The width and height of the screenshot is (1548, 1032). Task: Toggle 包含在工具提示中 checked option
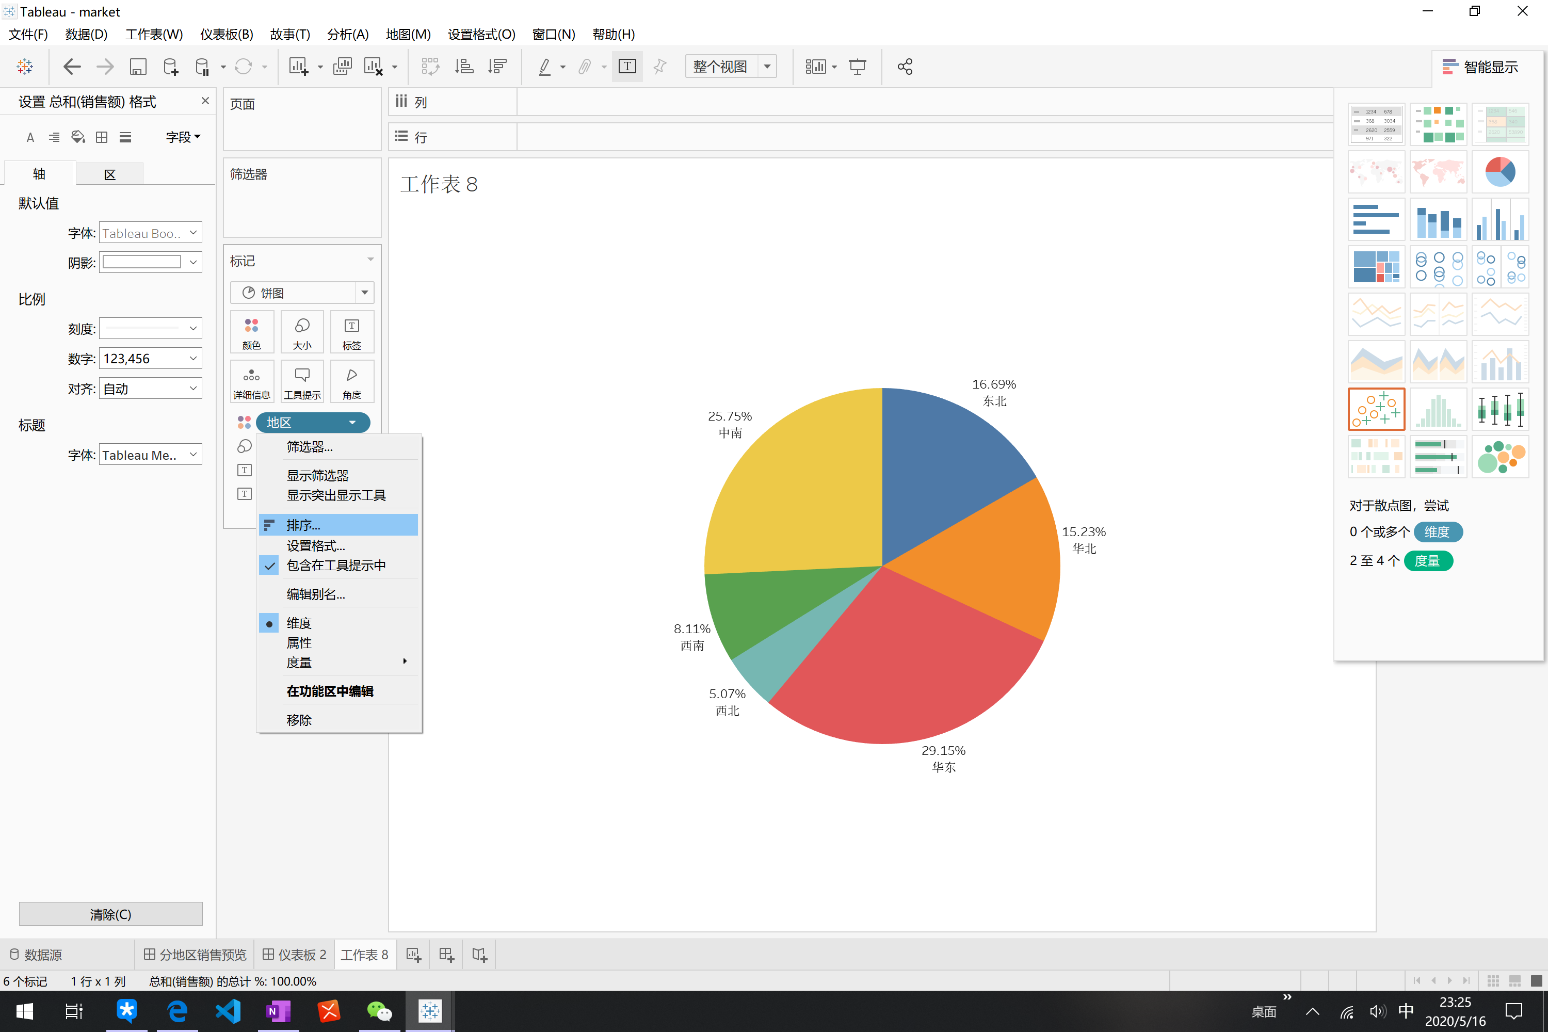(336, 566)
